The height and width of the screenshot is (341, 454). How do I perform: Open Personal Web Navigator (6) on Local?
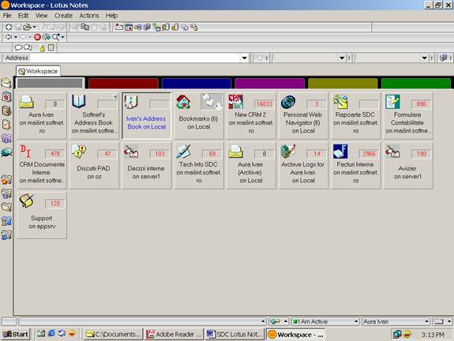[x=303, y=115]
